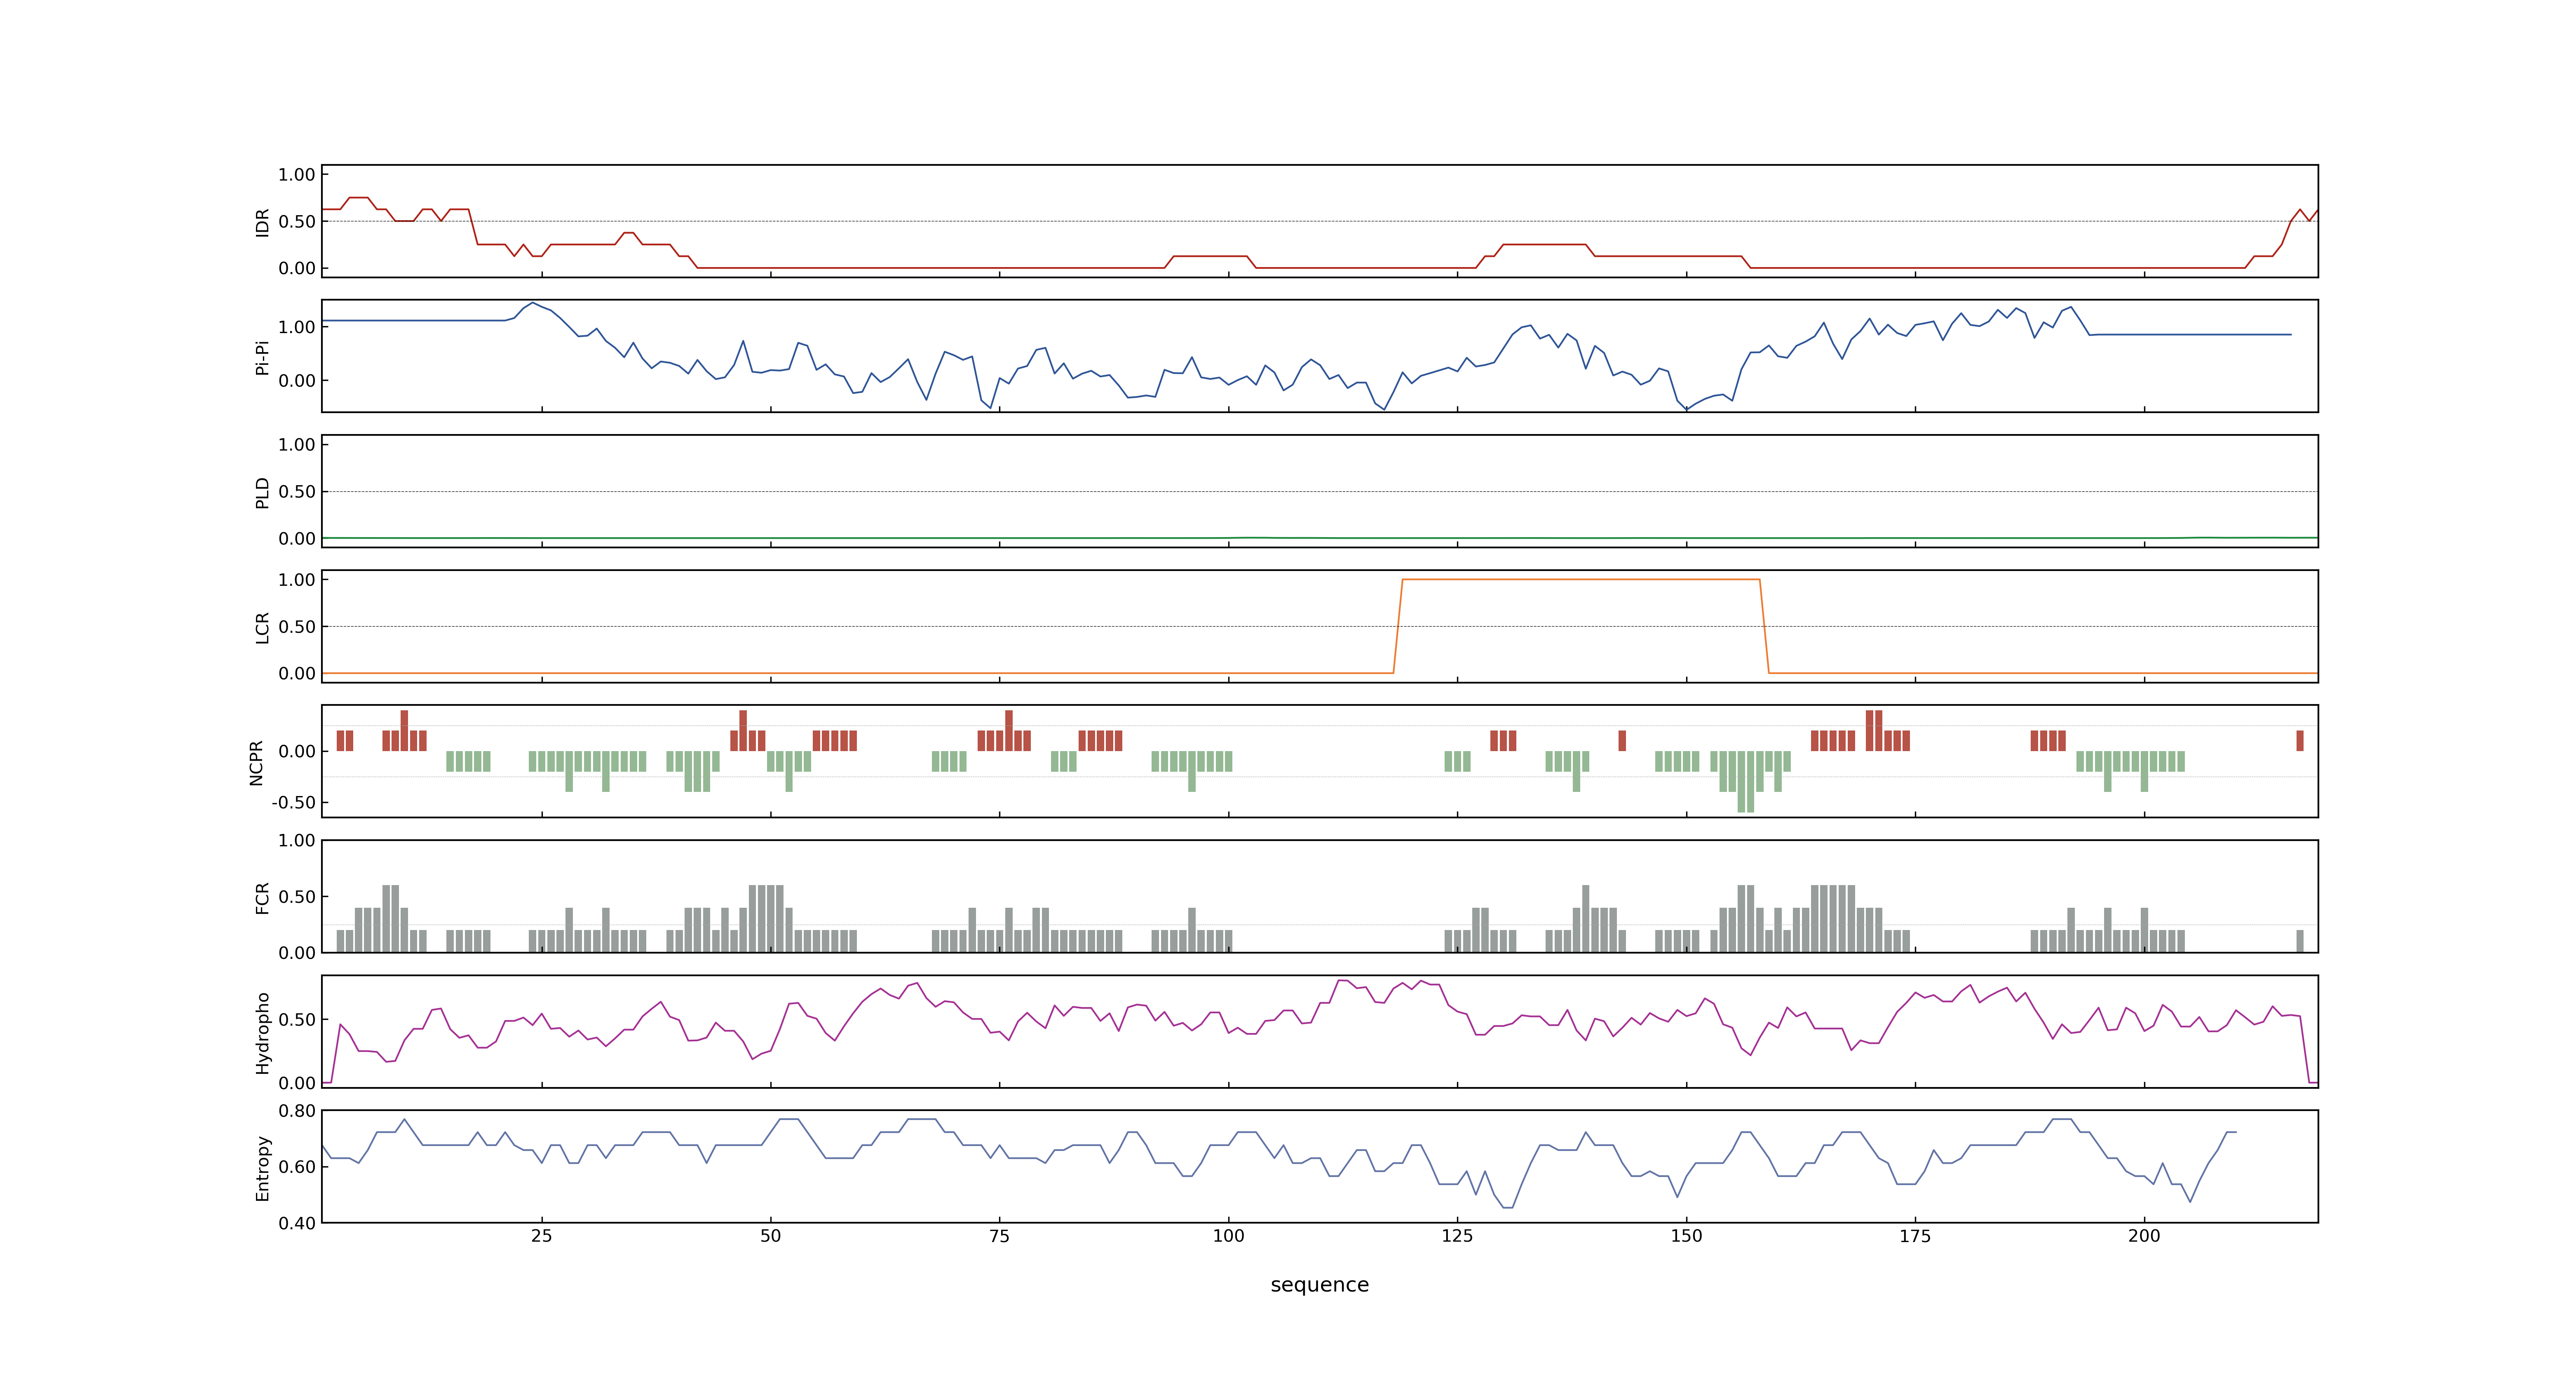Click the 0.40 tick on Entropy axis
2576x1374 pixels.
pyautogui.click(x=297, y=1223)
